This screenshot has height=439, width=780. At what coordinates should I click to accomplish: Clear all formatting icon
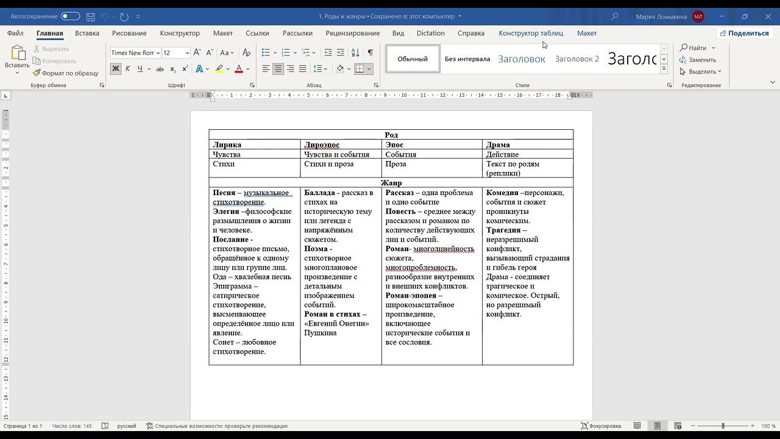pos(246,53)
